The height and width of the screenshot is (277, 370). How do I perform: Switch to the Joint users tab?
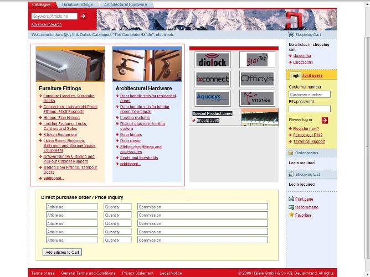pyautogui.click(x=312, y=75)
